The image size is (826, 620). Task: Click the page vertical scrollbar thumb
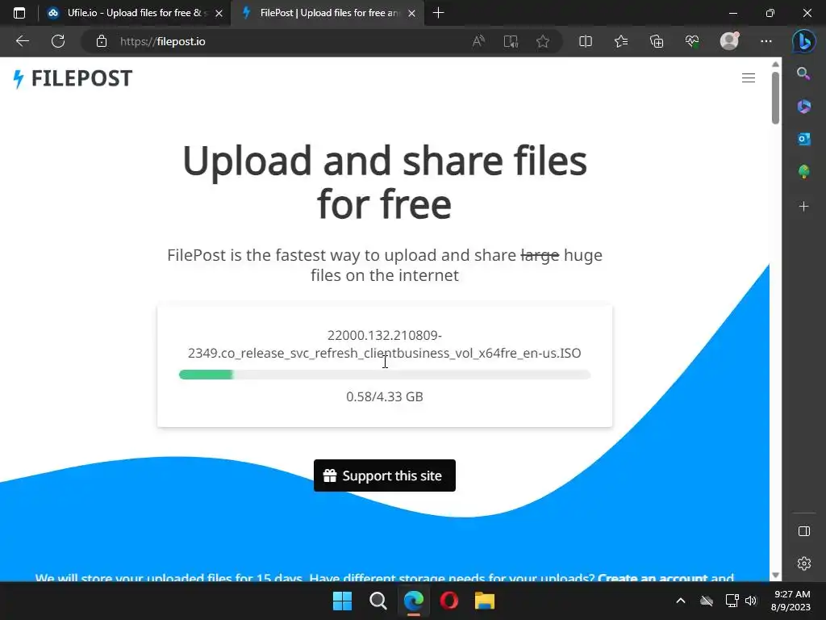[x=775, y=98]
